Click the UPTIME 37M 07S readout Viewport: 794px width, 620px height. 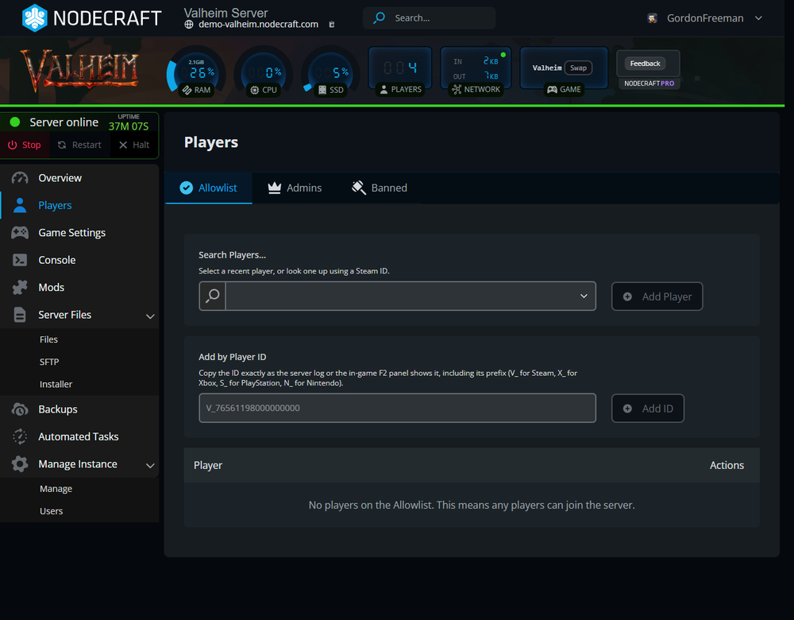click(129, 123)
